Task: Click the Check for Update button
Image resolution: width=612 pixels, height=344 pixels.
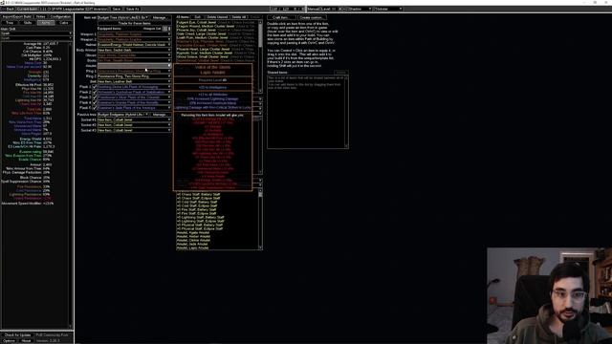Action: point(17,335)
